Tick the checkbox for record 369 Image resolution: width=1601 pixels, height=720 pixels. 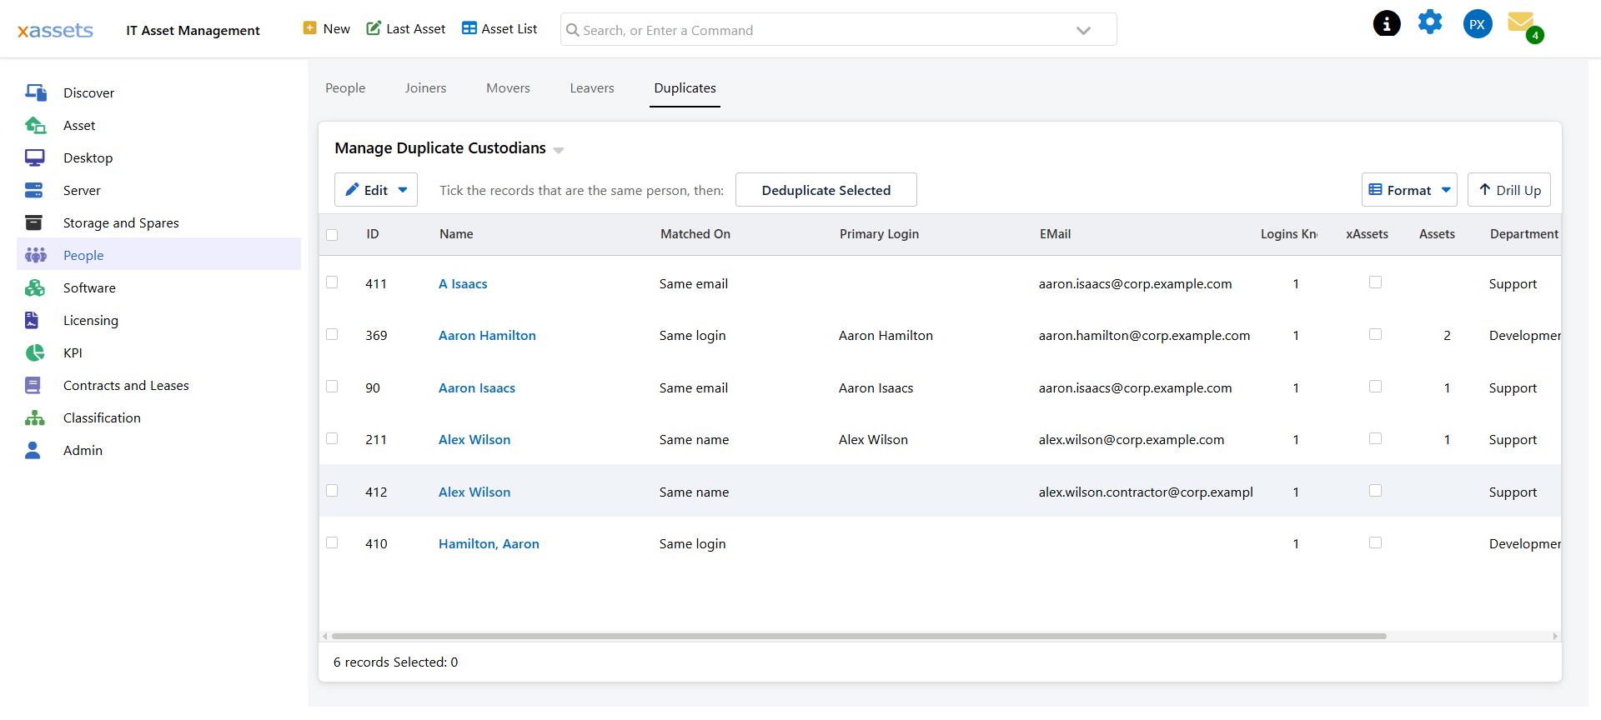pos(332,334)
